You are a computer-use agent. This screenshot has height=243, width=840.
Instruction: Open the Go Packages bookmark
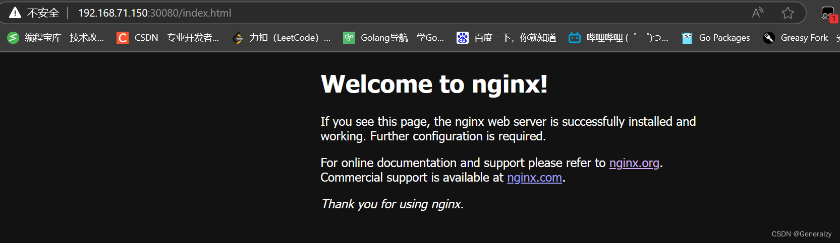click(x=715, y=38)
